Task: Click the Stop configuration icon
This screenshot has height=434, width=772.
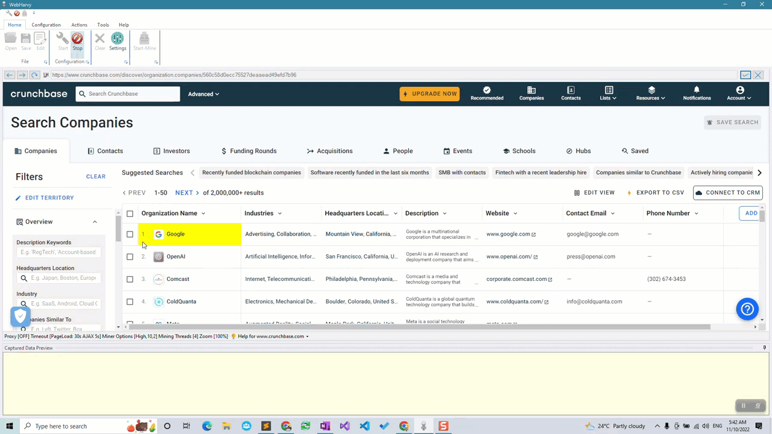Action: [77, 39]
